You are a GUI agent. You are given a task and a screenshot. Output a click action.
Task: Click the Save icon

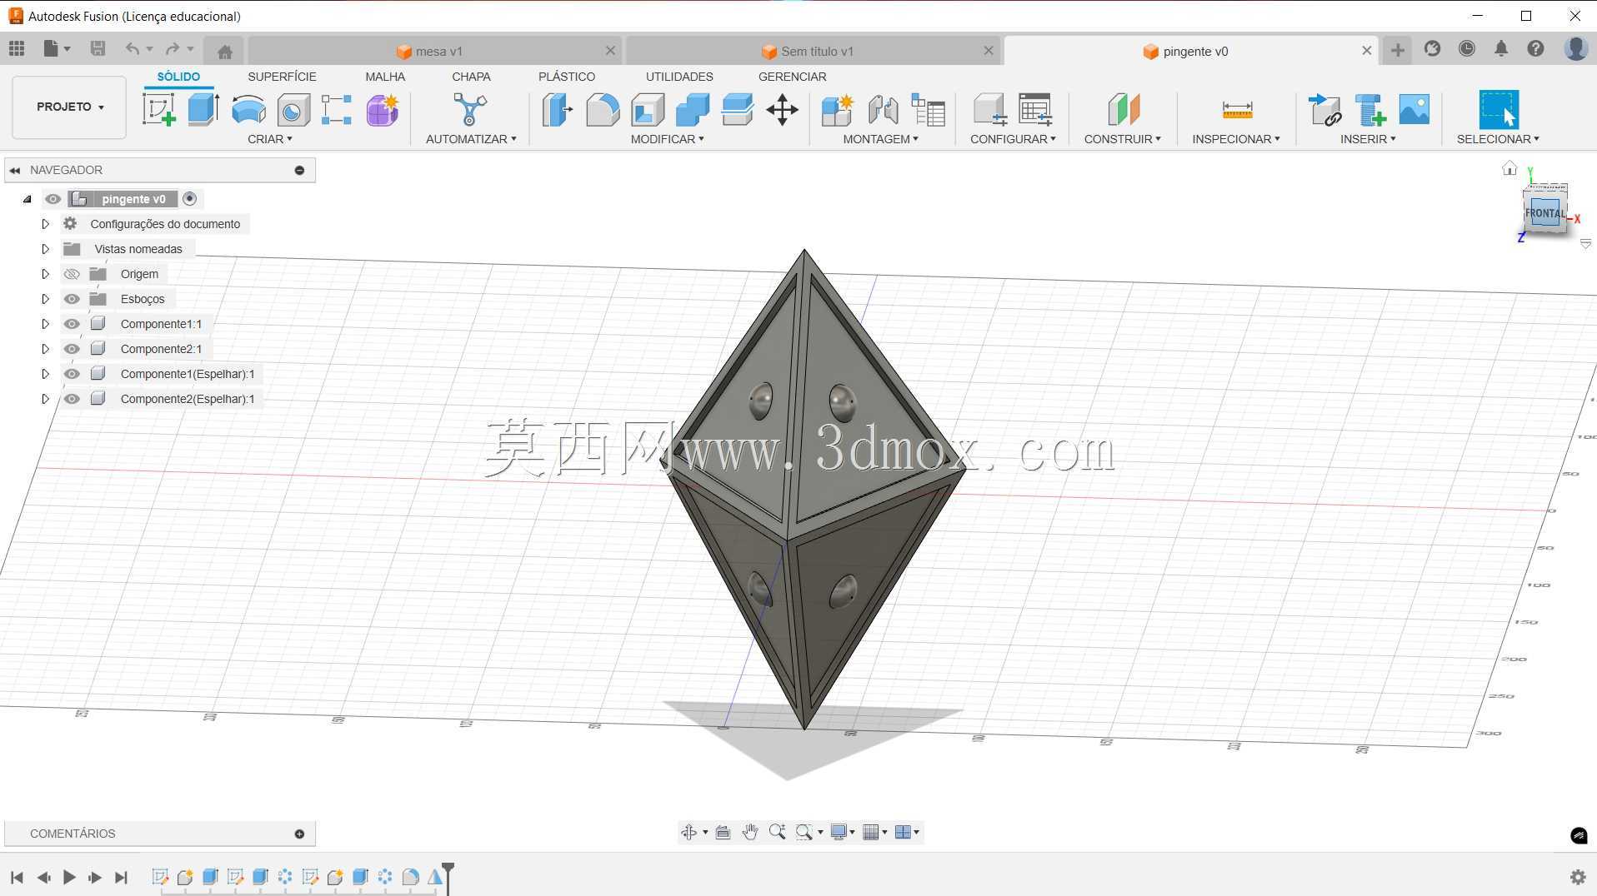click(98, 49)
